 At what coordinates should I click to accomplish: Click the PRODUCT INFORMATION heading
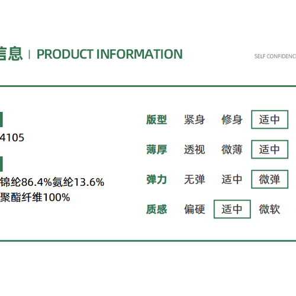point(110,54)
